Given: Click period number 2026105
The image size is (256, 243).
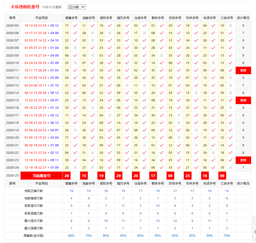Looking at the screenshot, I should click(12, 26).
